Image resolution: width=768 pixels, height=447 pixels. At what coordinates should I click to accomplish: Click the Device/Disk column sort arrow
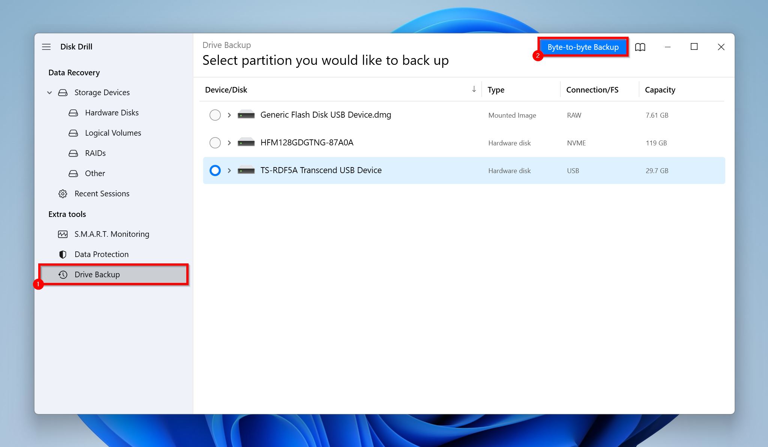[474, 90]
